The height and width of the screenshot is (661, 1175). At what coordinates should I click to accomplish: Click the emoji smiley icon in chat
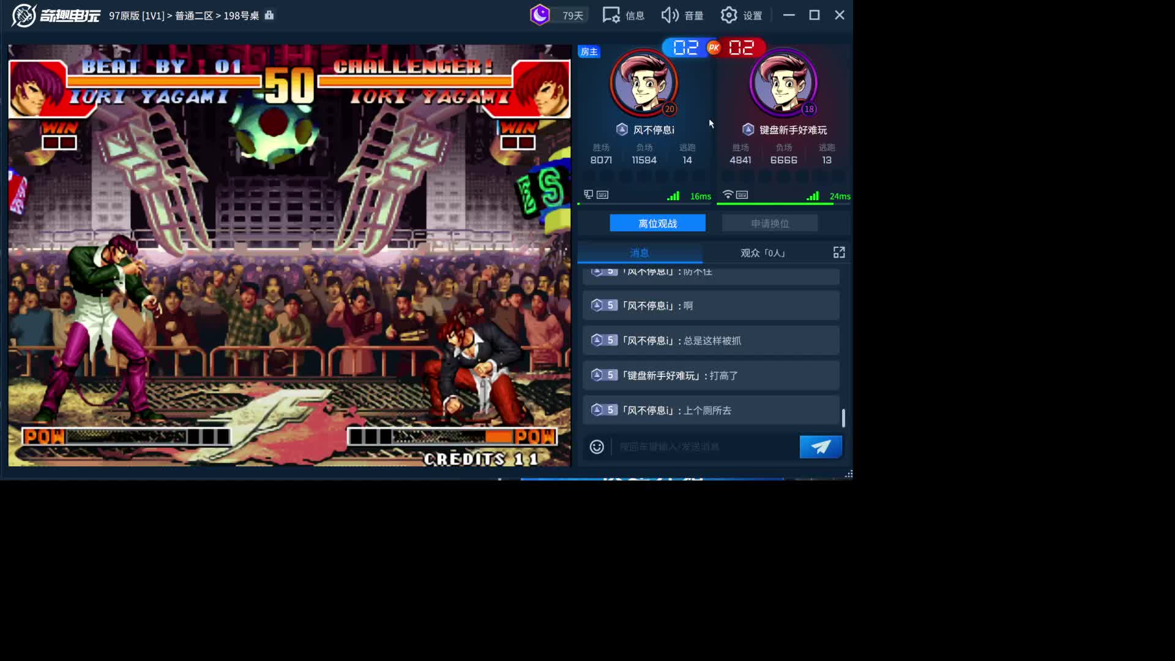pos(597,447)
